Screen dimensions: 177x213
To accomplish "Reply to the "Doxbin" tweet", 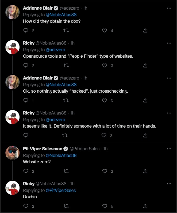I will click(x=26, y=206).
